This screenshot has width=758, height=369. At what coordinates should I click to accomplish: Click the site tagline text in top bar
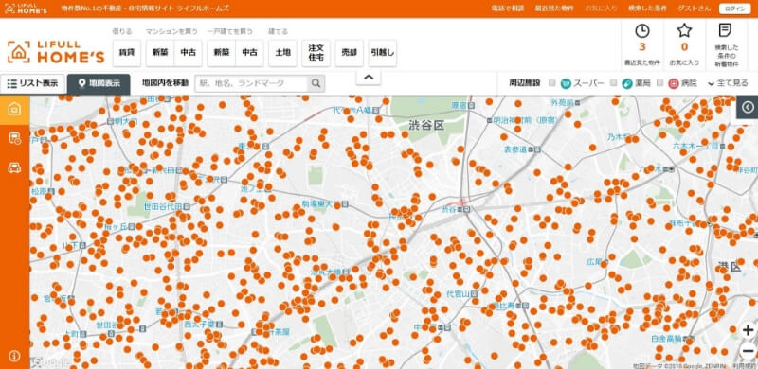coord(146,9)
